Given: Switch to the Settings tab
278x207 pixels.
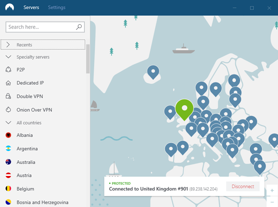Looking at the screenshot, I should click(x=57, y=7).
